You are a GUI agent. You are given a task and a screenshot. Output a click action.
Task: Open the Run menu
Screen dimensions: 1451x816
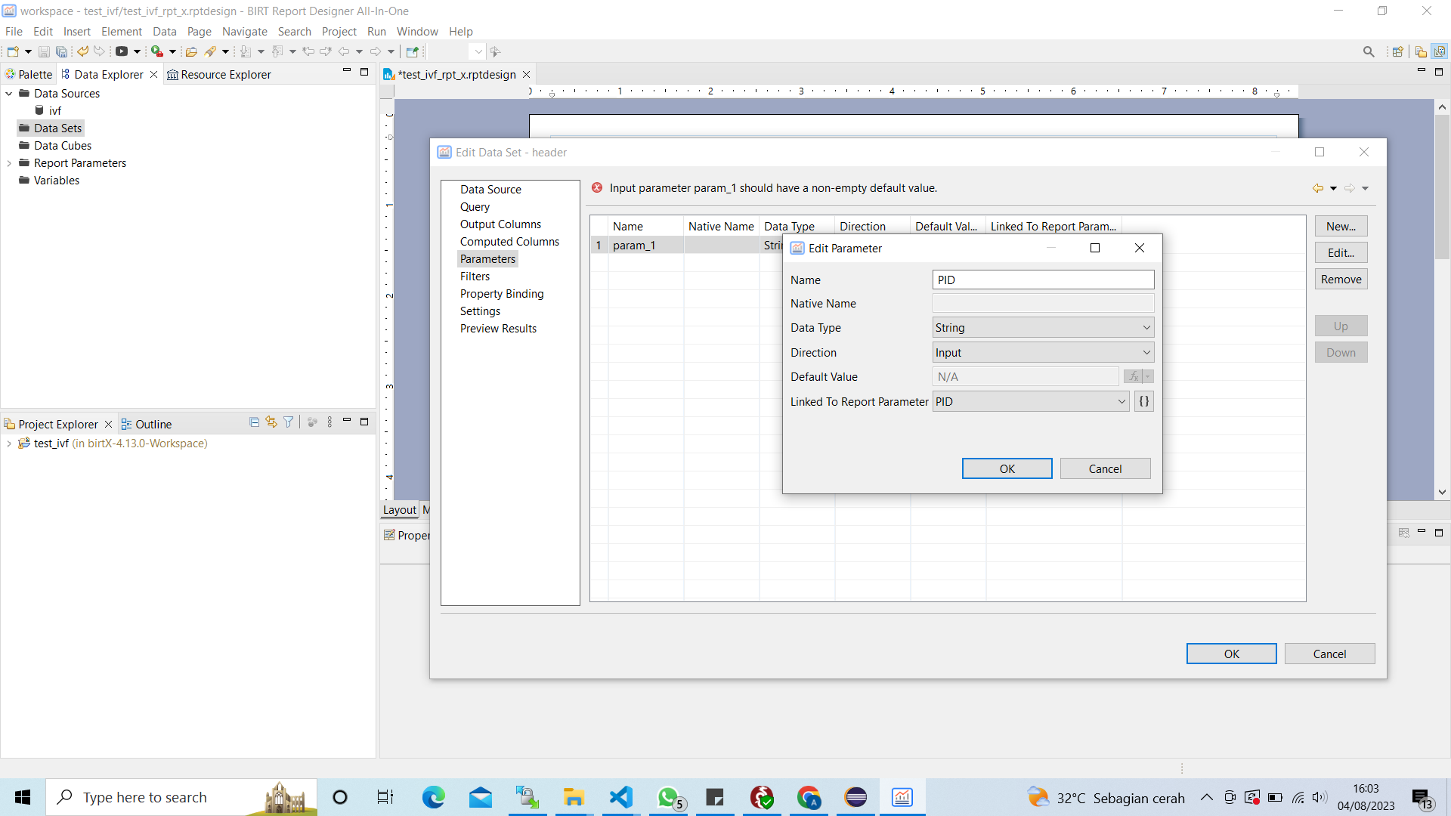click(376, 31)
